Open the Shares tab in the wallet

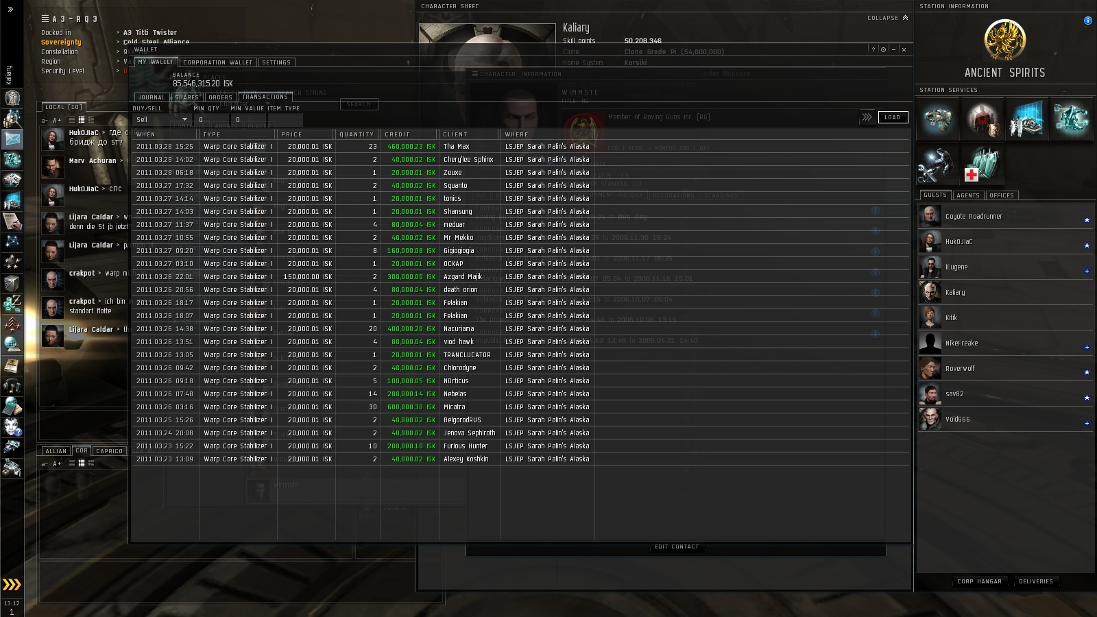point(186,97)
